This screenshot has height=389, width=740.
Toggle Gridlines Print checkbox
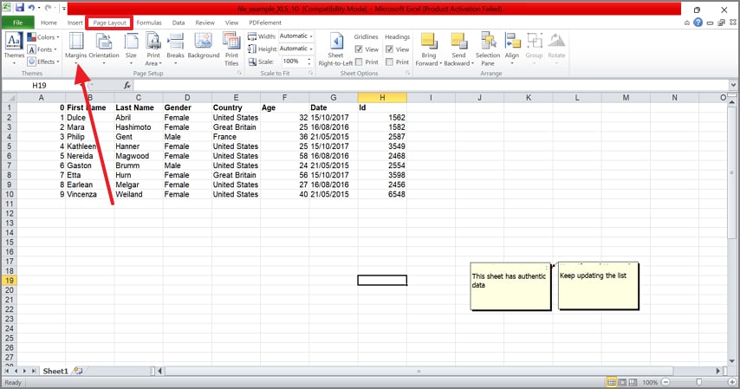pyautogui.click(x=359, y=62)
